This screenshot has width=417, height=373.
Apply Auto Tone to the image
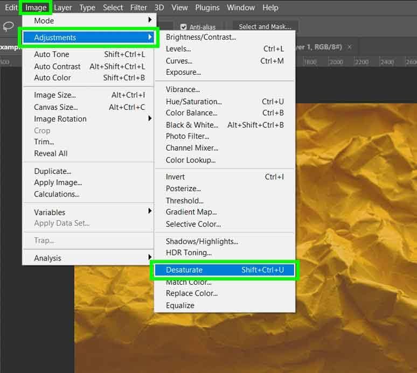tap(52, 54)
